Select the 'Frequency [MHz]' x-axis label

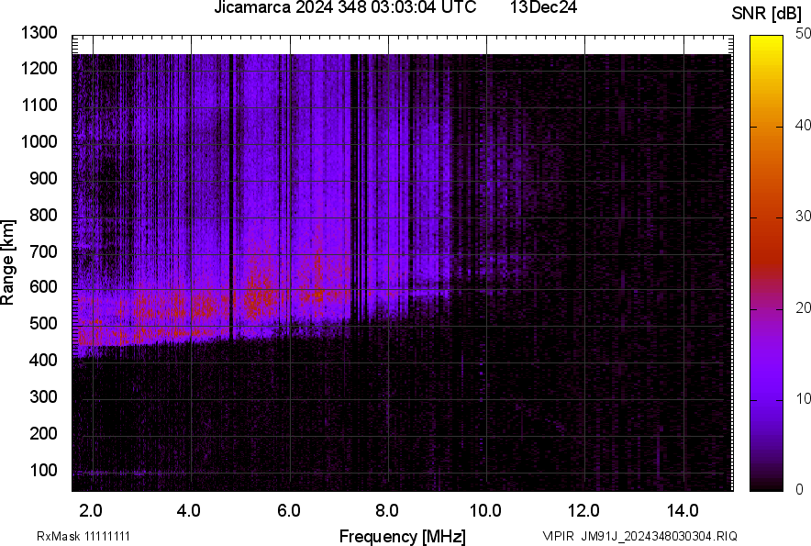402,536
